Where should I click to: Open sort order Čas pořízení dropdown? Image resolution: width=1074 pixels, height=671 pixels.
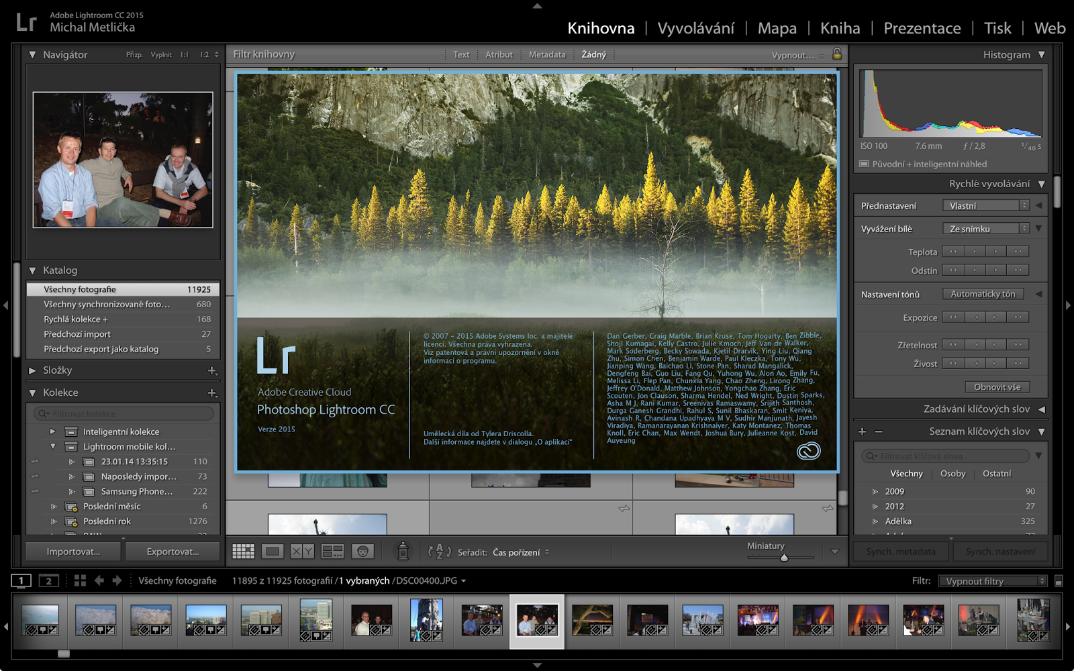point(521,552)
